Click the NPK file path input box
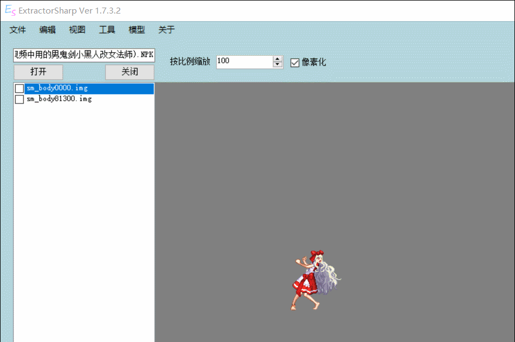This screenshot has width=515, height=342. tap(83, 55)
